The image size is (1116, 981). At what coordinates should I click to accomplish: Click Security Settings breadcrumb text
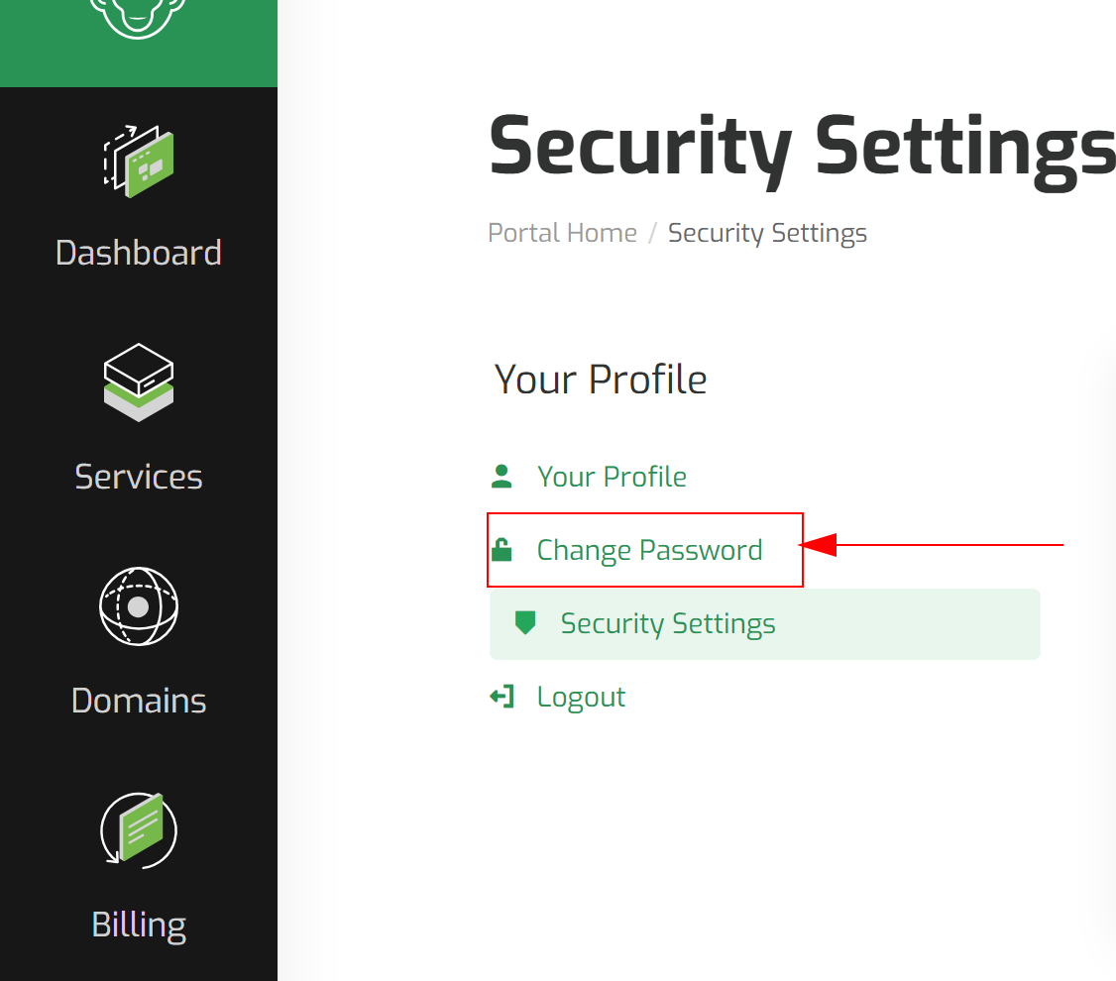click(x=767, y=233)
